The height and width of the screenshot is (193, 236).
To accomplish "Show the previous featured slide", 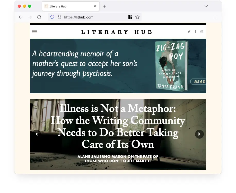I will point(37,134).
